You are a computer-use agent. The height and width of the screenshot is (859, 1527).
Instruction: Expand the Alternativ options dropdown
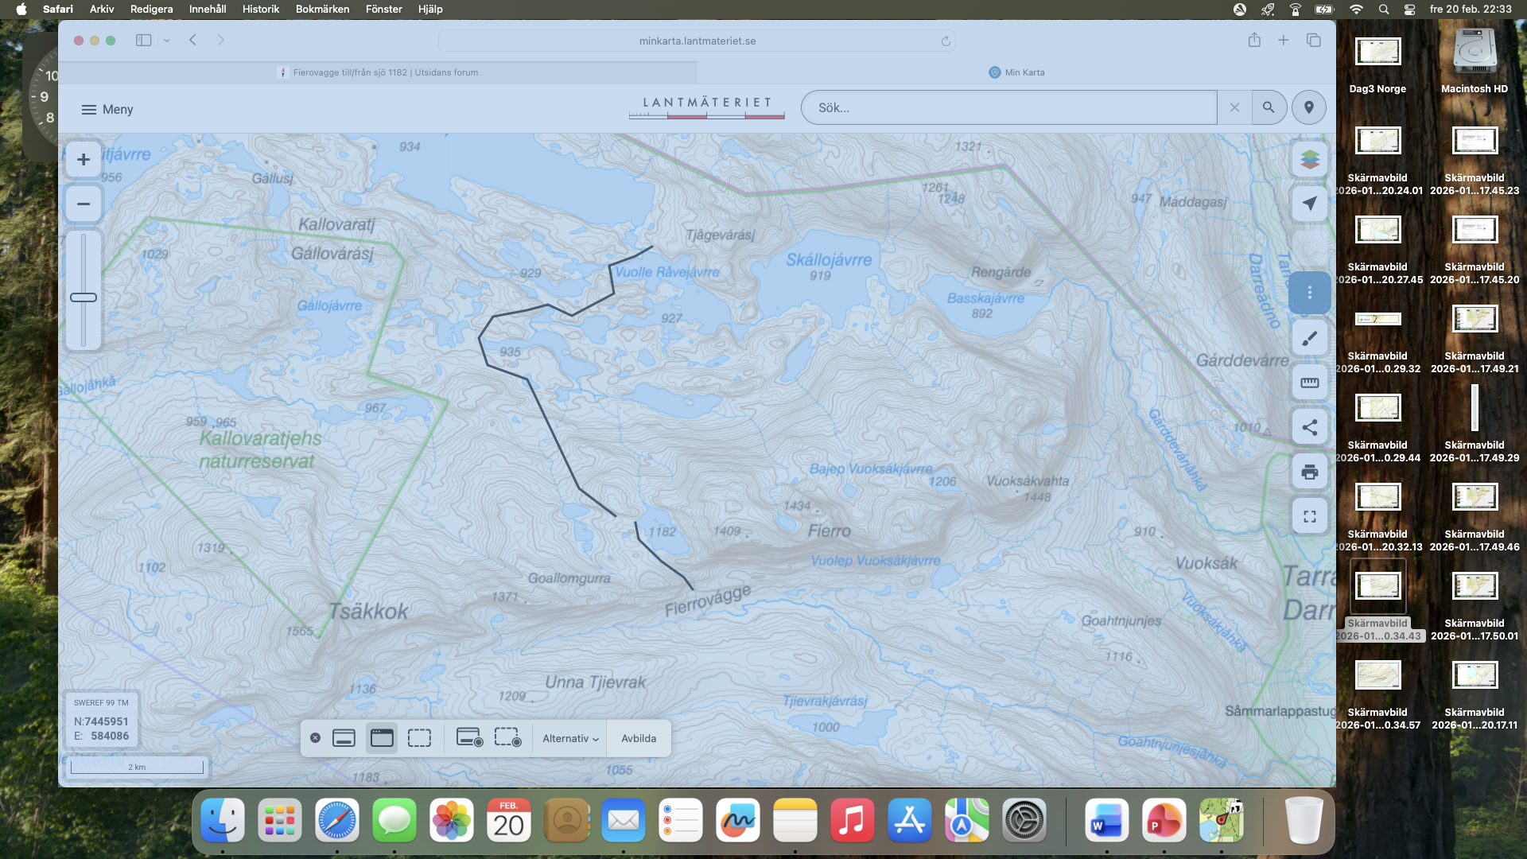click(570, 738)
